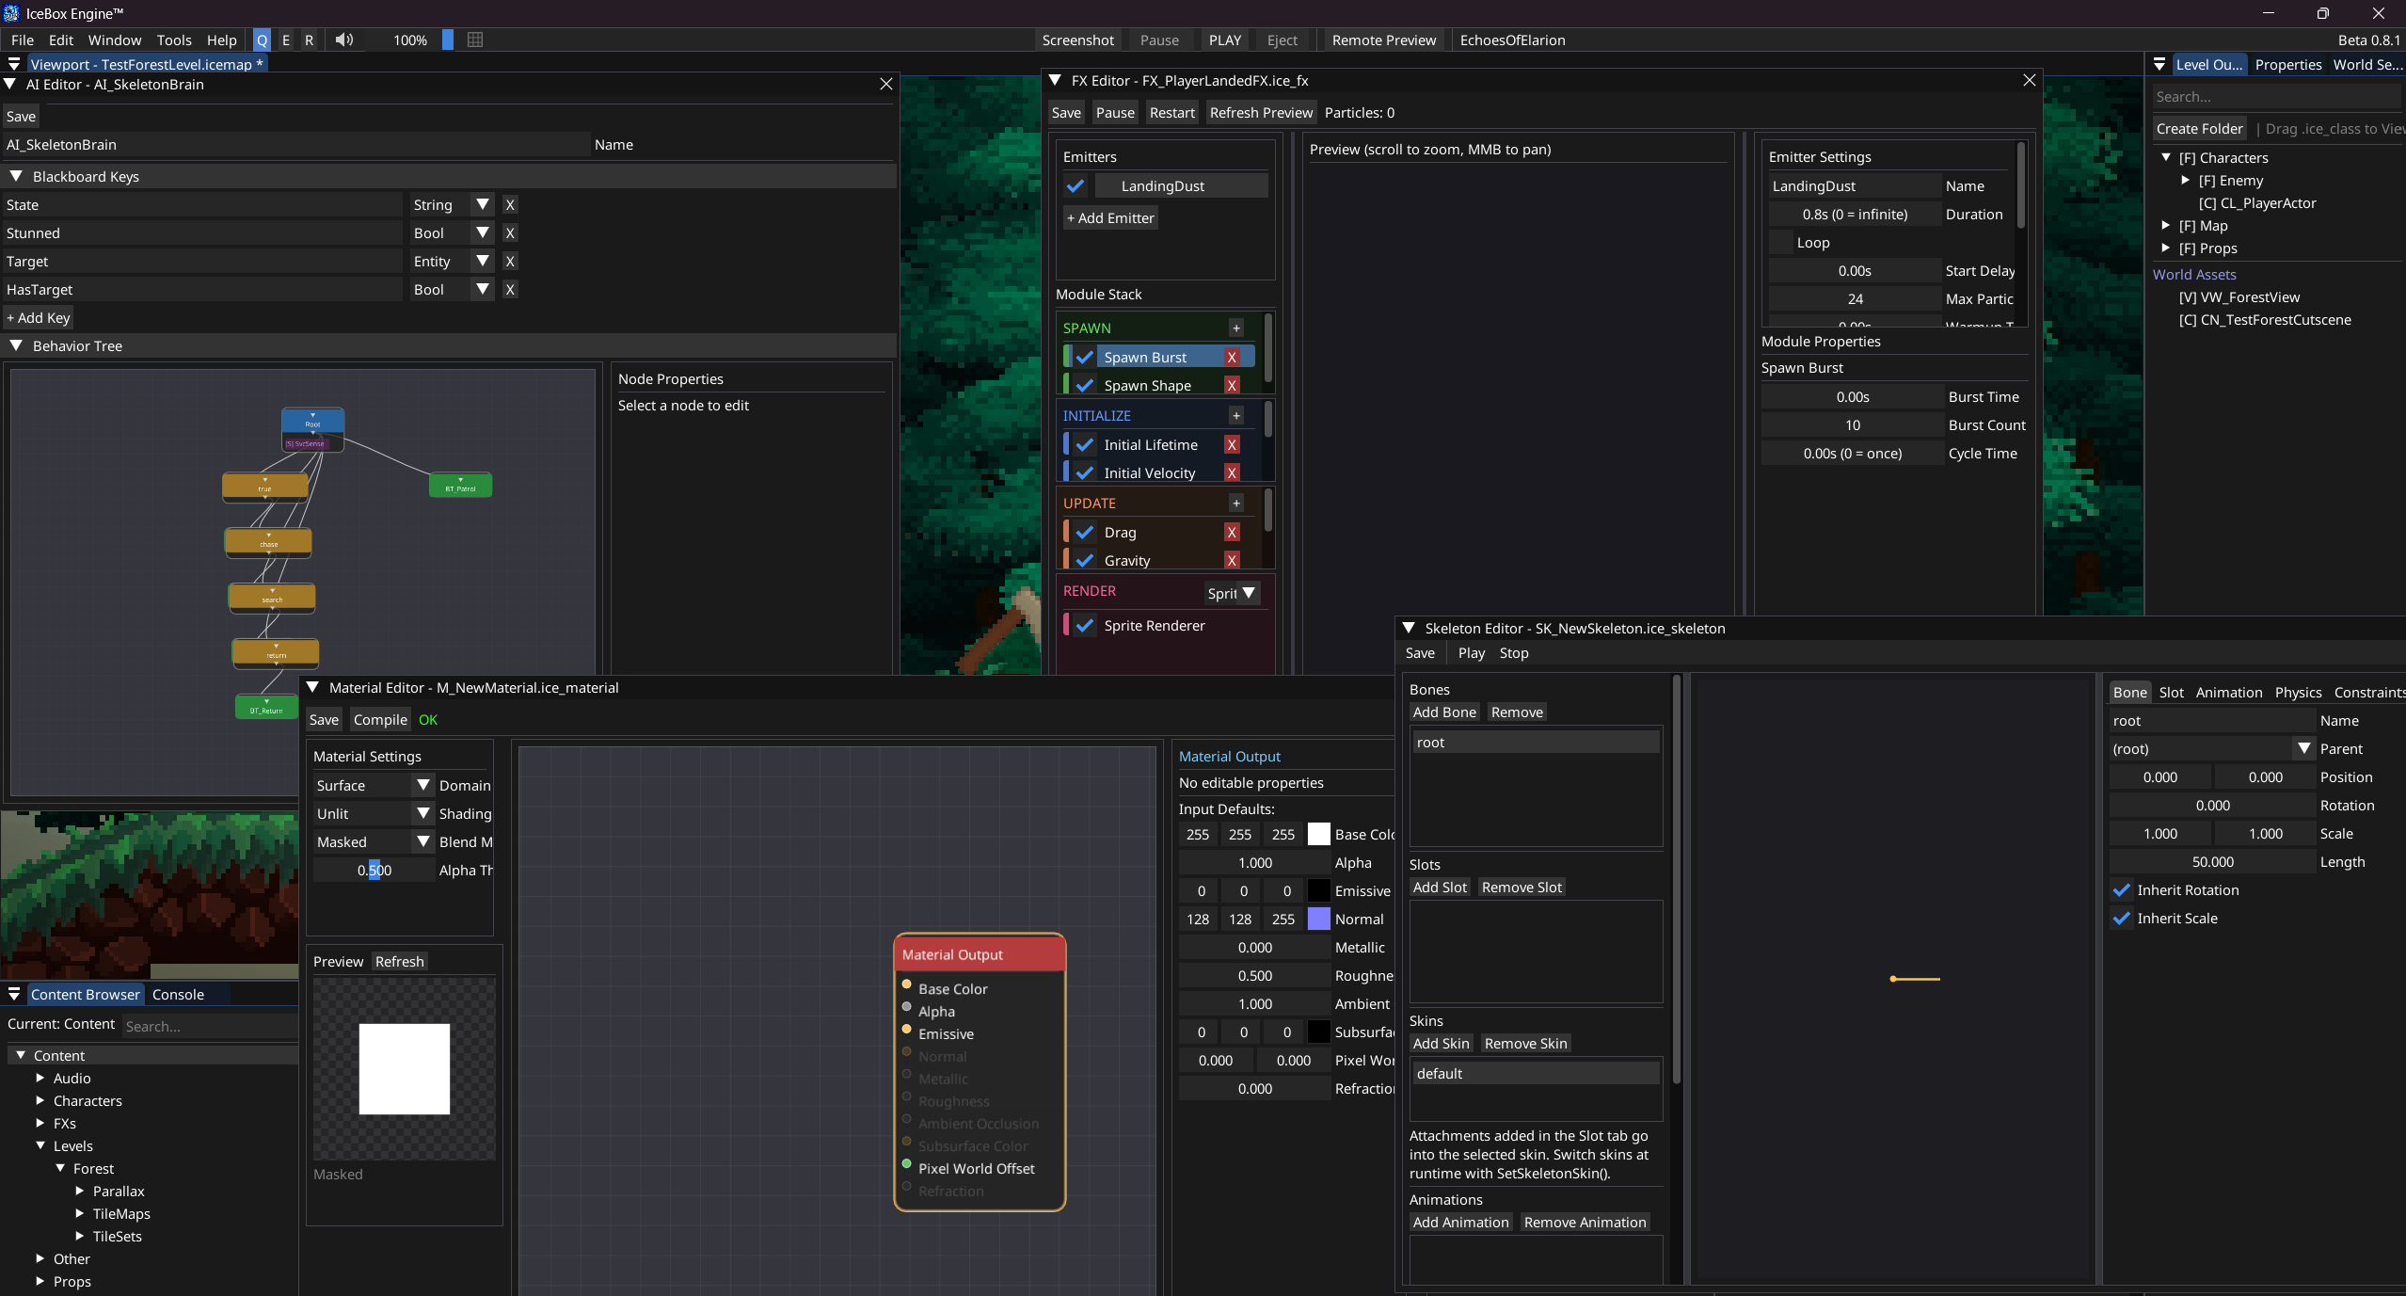2406x1296 pixels.
Task: Toggle the LandingDust emitter checkbox
Action: pos(1076,186)
